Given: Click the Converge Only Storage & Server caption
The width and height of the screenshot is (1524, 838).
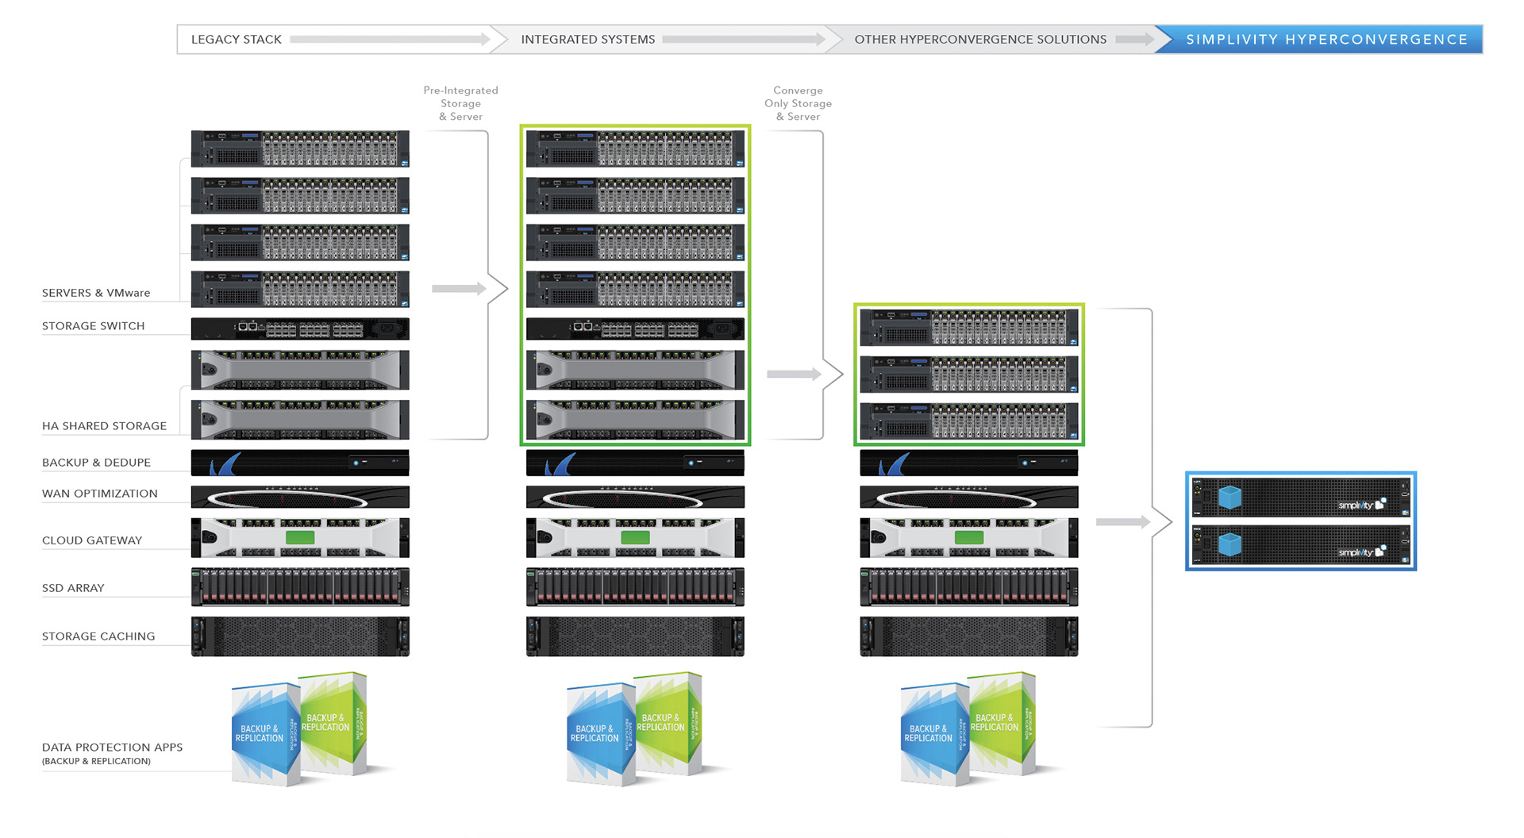Looking at the screenshot, I should click(x=798, y=103).
